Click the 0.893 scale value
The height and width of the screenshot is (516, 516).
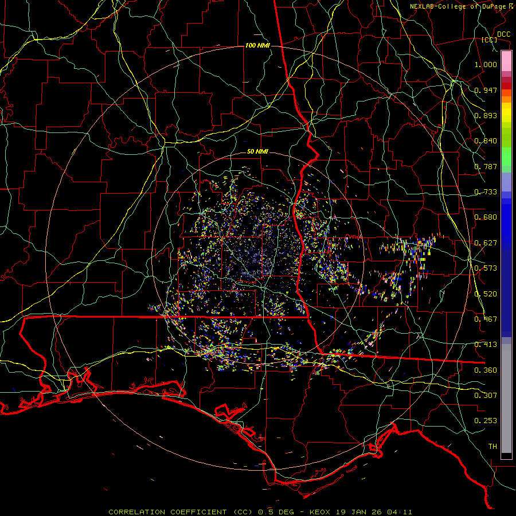486,115
